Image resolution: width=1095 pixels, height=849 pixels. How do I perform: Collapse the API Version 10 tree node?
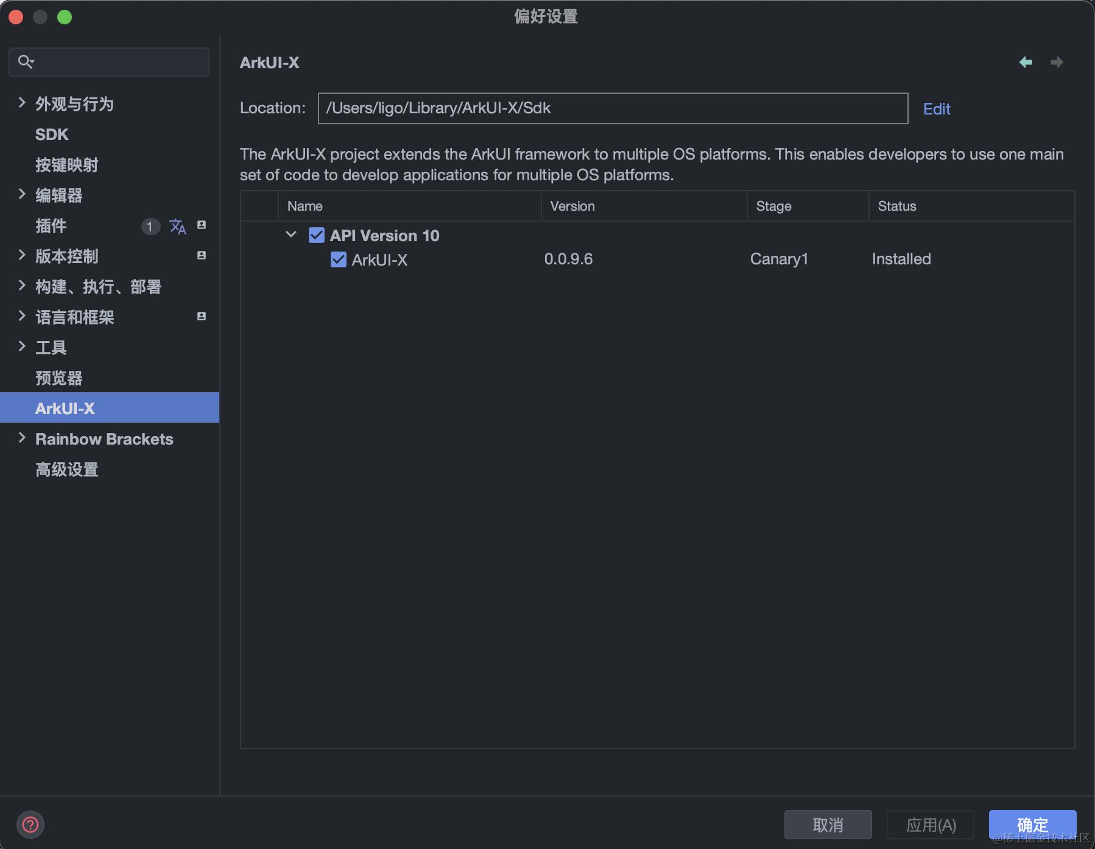(x=291, y=234)
